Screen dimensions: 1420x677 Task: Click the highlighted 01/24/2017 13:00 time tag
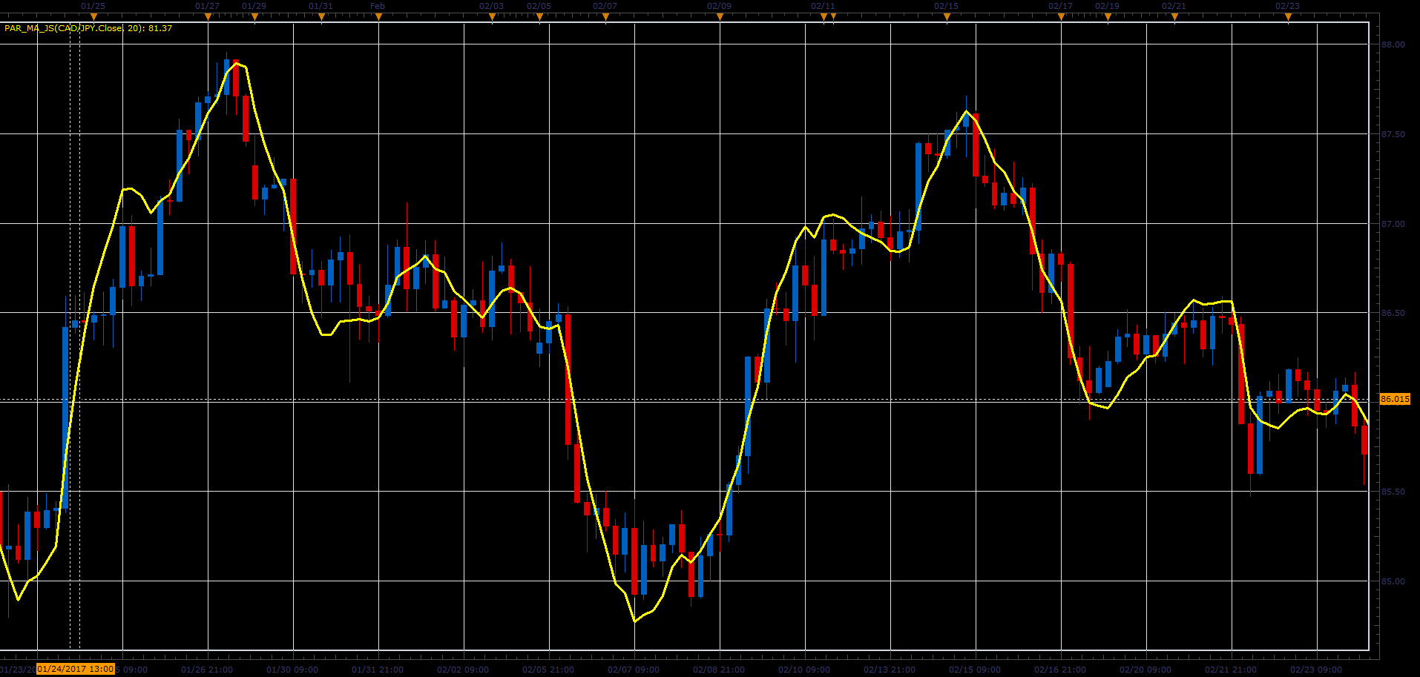76,669
